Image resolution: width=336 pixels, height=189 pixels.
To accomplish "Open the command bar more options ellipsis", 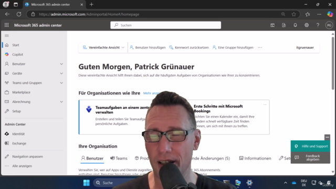I will 260,47.
